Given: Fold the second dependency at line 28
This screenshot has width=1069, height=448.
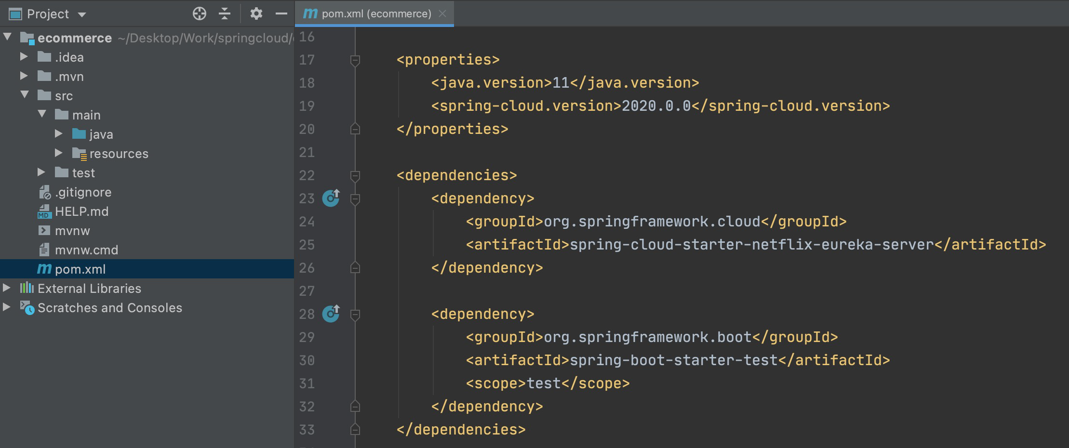Looking at the screenshot, I should click(x=355, y=315).
